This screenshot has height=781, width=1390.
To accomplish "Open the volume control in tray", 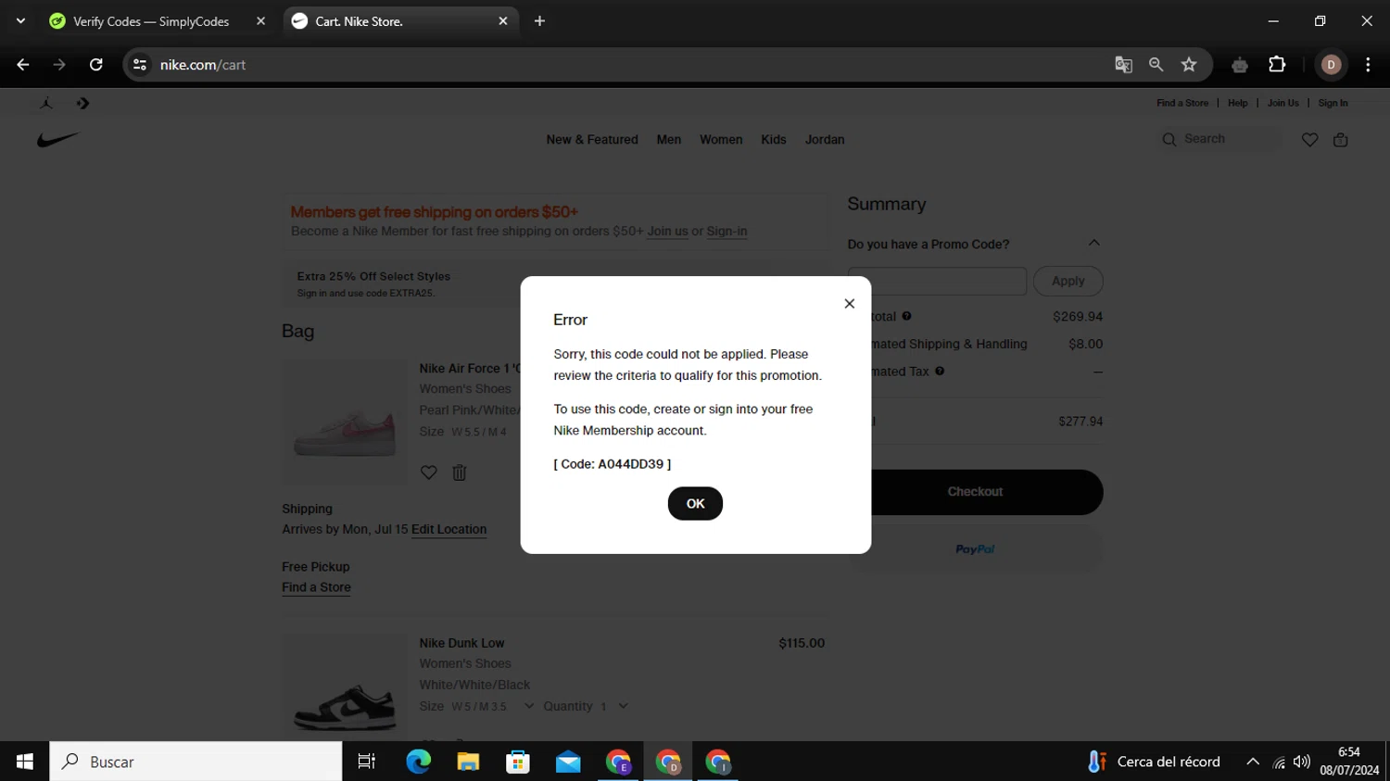I will (x=1302, y=762).
